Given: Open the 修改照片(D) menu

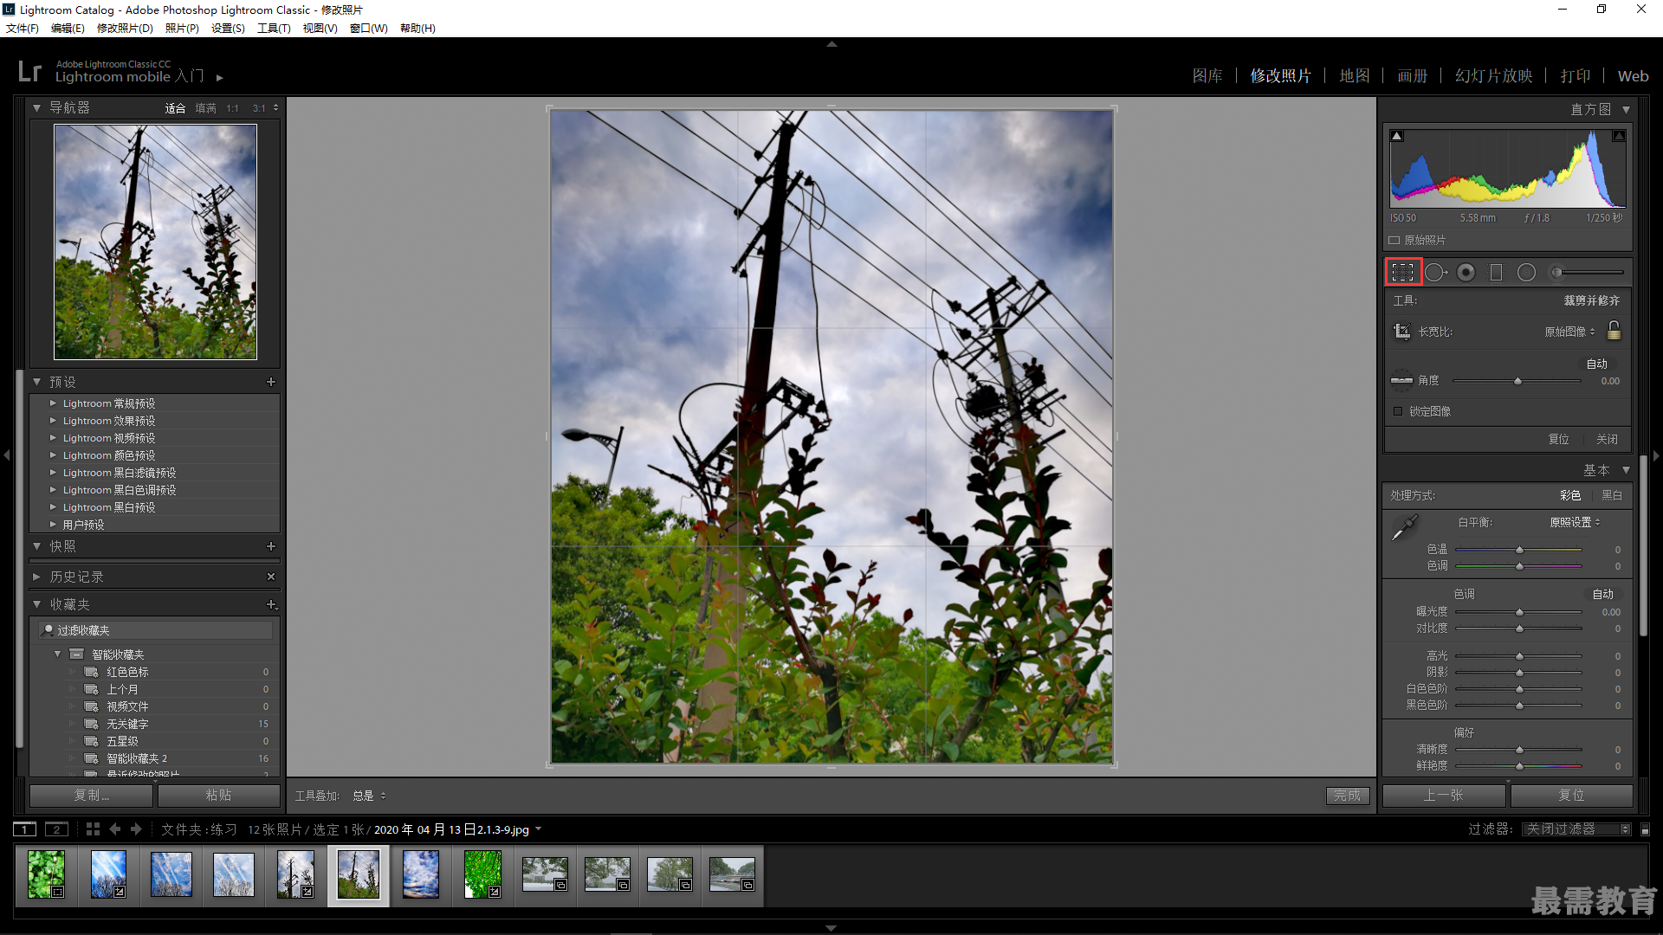Looking at the screenshot, I should click(x=125, y=29).
